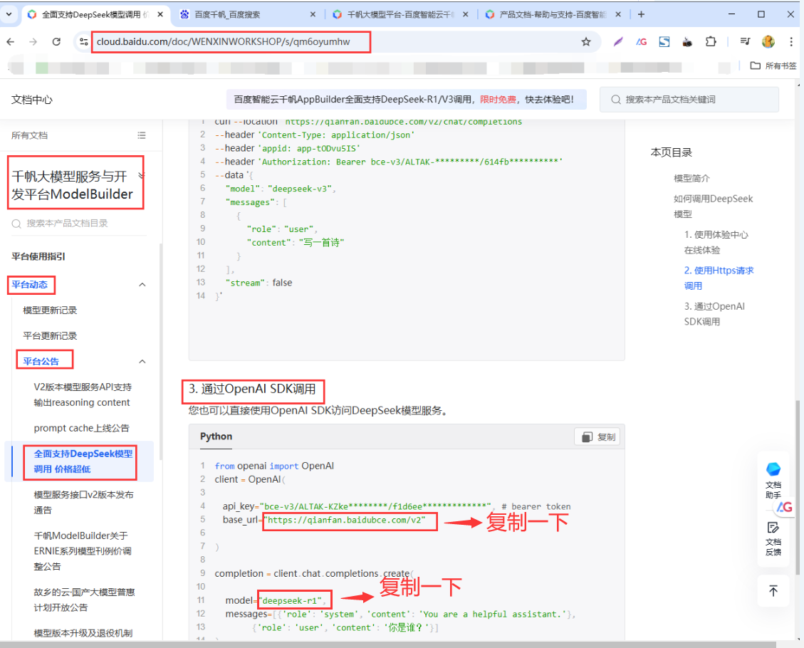Open the media control playlist icon
This screenshot has height=648, width=804.
pyautogui.click(x=745, y=41)
